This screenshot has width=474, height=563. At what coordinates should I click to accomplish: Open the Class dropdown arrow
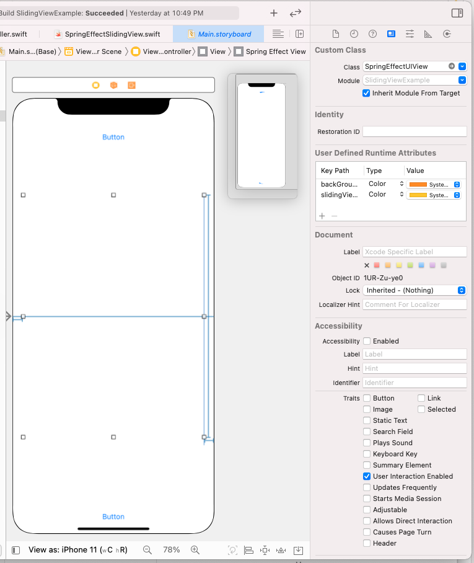pyautogui.click(x=462, y=66)
